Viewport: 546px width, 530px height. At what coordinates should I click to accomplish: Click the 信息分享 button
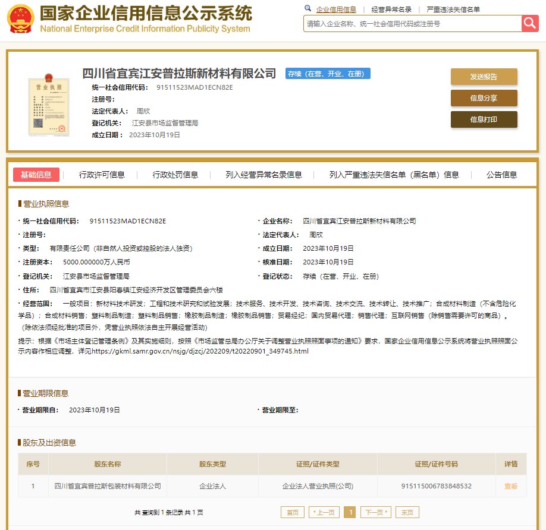[484, 98]
